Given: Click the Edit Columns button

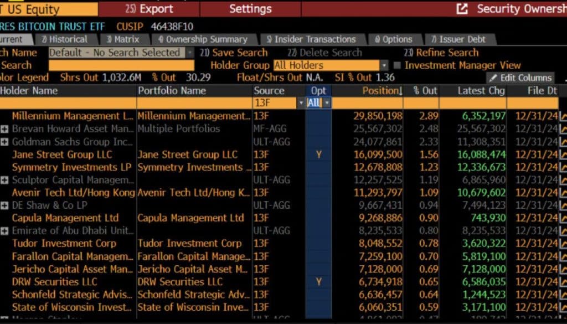Looking at the screenshot, I should (x=520, y=78).
